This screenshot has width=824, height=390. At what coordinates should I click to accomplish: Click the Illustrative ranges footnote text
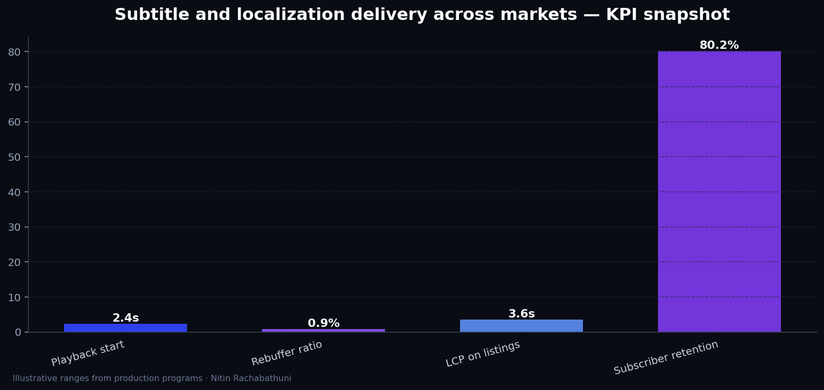(152, 378)
